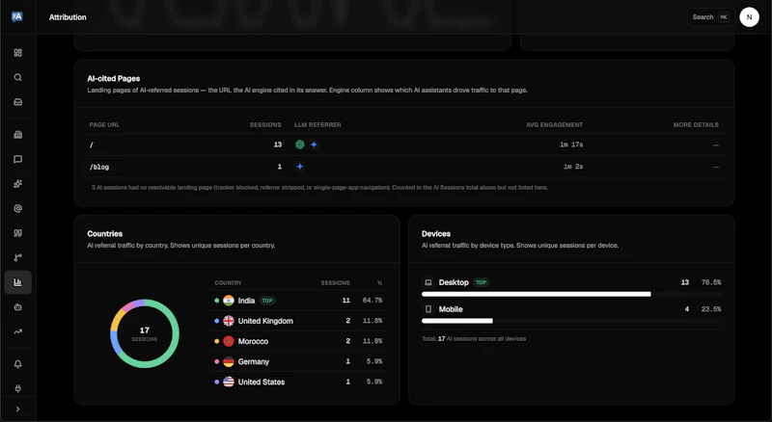
Task: Open the git branch icon in sidebar
Action: pyautogui.click(x=17, y=257)
